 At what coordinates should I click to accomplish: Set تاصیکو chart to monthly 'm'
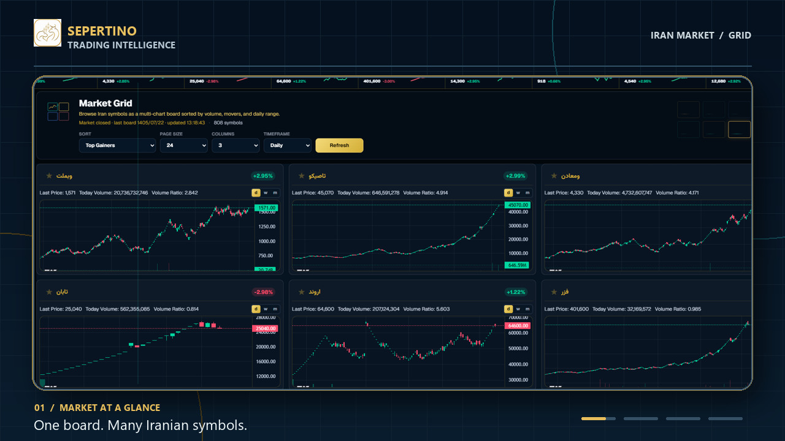pos(527,192)
